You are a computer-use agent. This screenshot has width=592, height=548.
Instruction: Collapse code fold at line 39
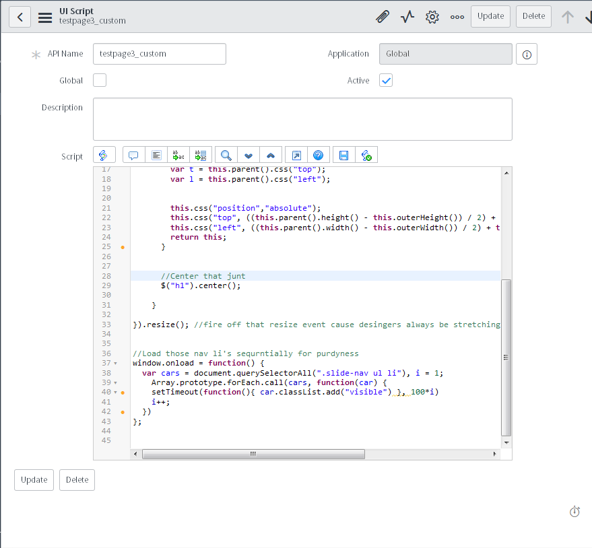(115, 382)
